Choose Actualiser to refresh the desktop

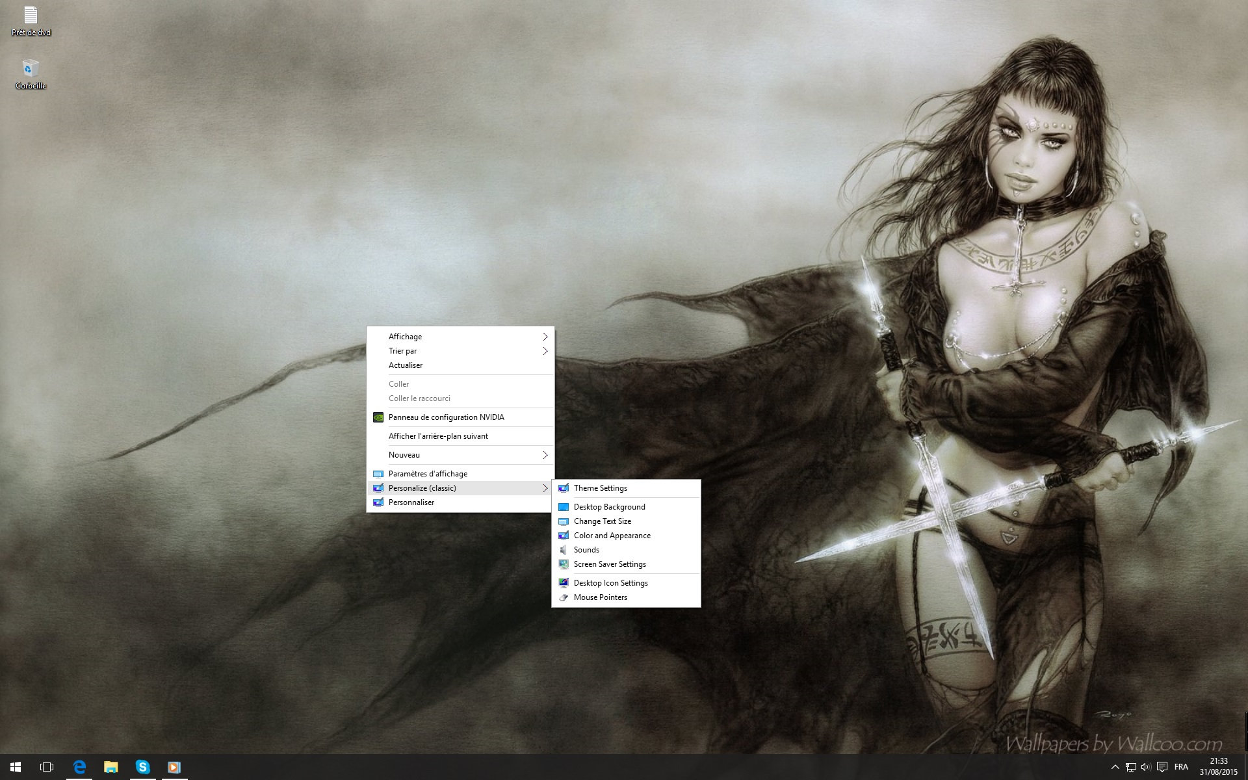(460, 365)
